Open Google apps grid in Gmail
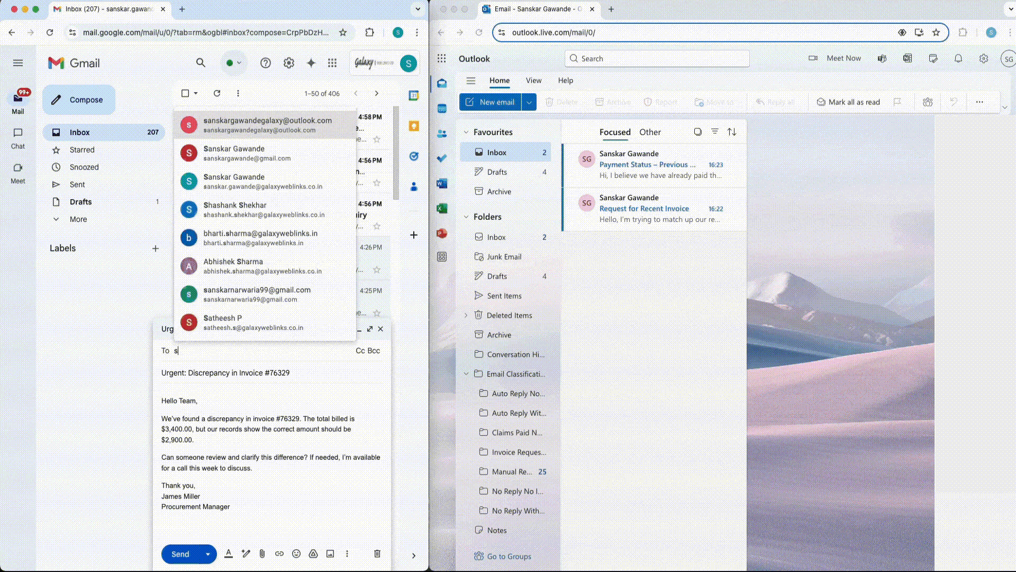The width and height of the screenshot is (1016, 572). (332, 63)
